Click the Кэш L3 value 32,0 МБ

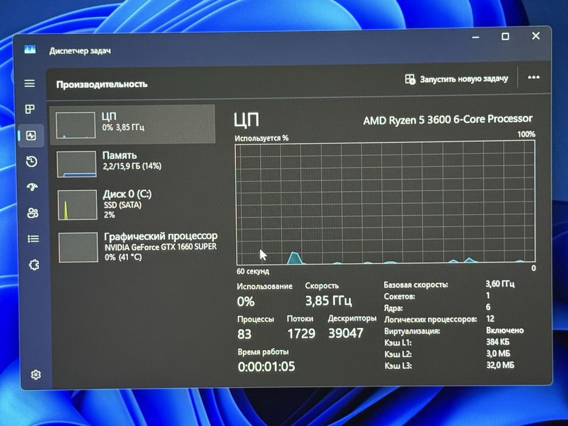pyautogui.click(x=500, y=365)
